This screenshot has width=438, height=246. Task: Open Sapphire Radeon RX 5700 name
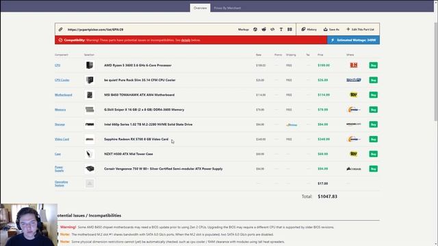coord(136,139)
